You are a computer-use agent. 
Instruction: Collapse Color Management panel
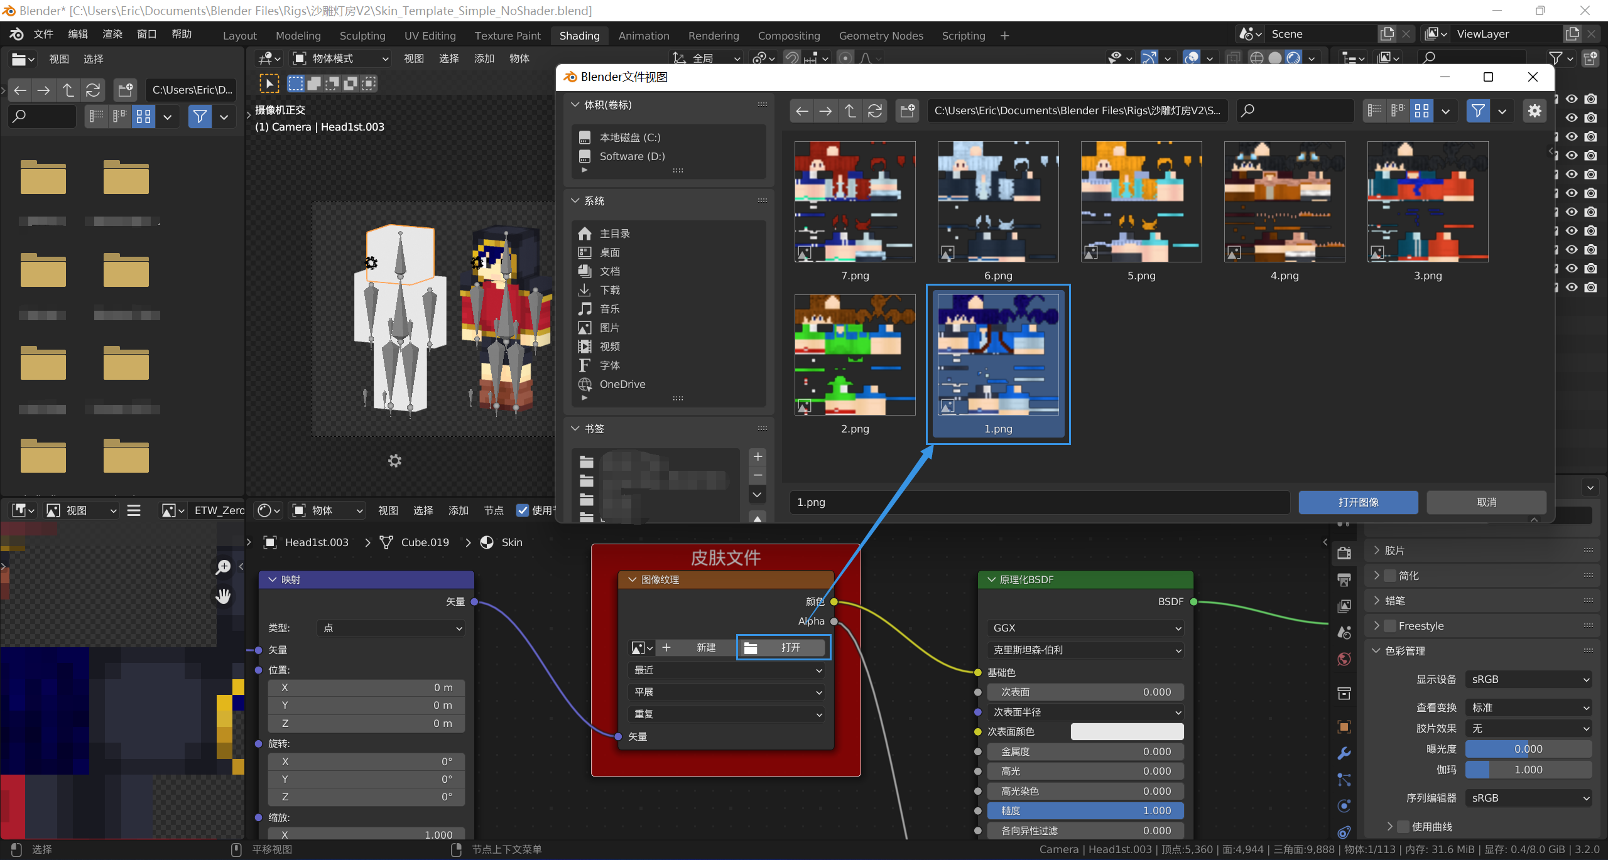1376,651
